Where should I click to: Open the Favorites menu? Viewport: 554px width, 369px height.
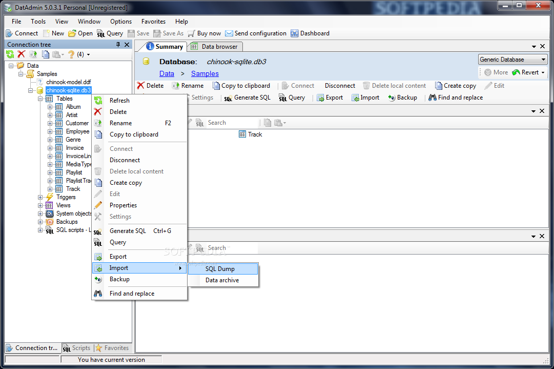pyautogui.click(x=153, y=22)
